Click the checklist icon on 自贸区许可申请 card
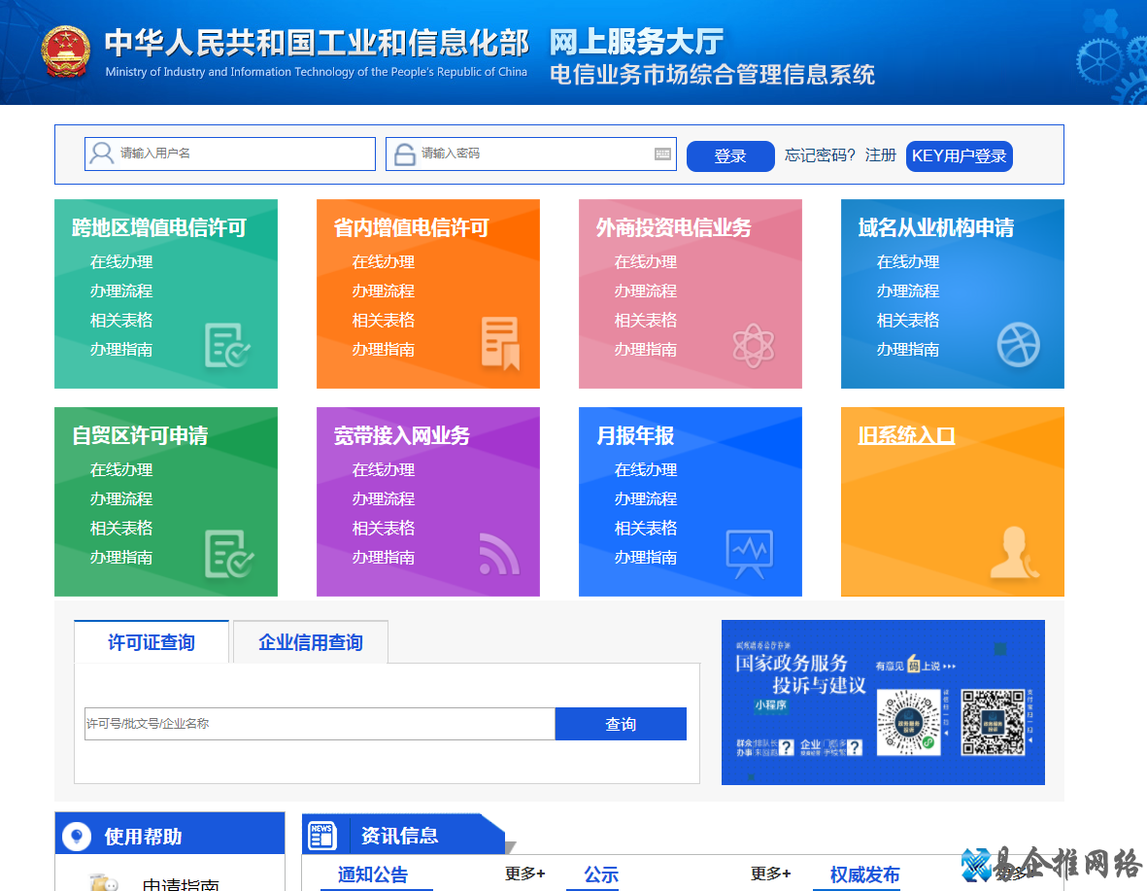Image resolution: width=1147 pixels, height=891 pixels. point(230,554)
